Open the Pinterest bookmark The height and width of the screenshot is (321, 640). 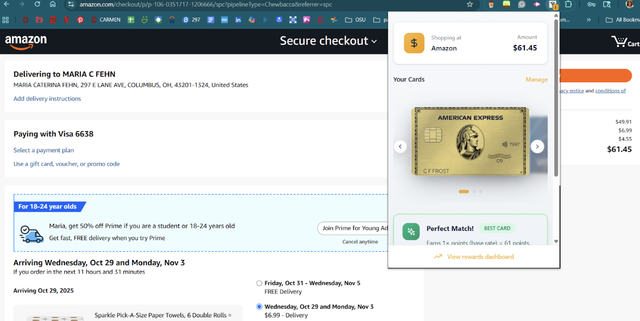tap(80, 20)
